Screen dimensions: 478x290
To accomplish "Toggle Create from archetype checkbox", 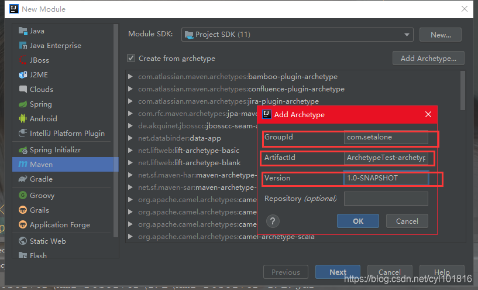I will 131,58.
